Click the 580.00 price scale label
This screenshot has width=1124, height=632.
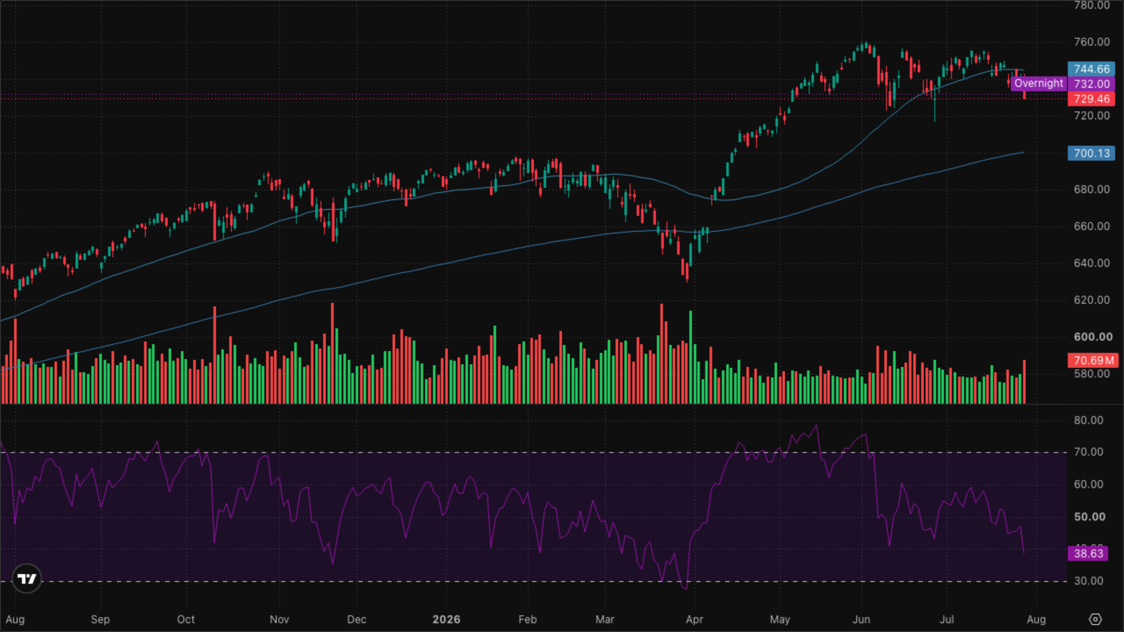[x=1092, y=374]
